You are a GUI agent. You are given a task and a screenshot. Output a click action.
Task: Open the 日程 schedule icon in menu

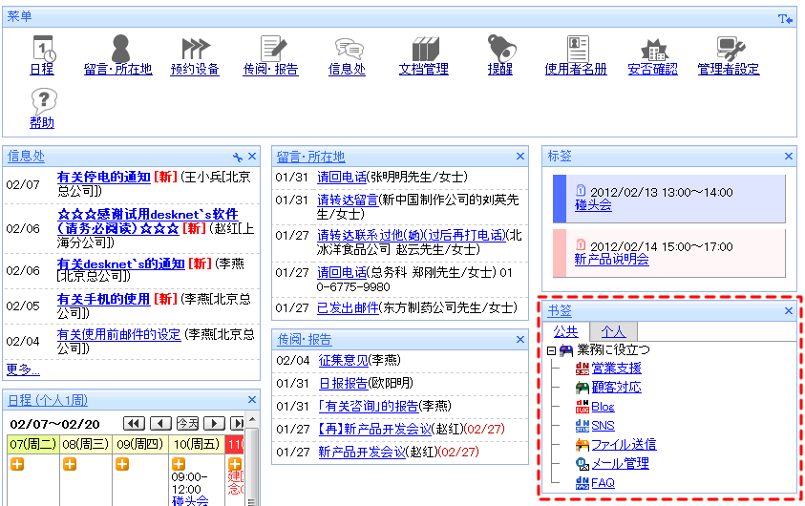43,49
